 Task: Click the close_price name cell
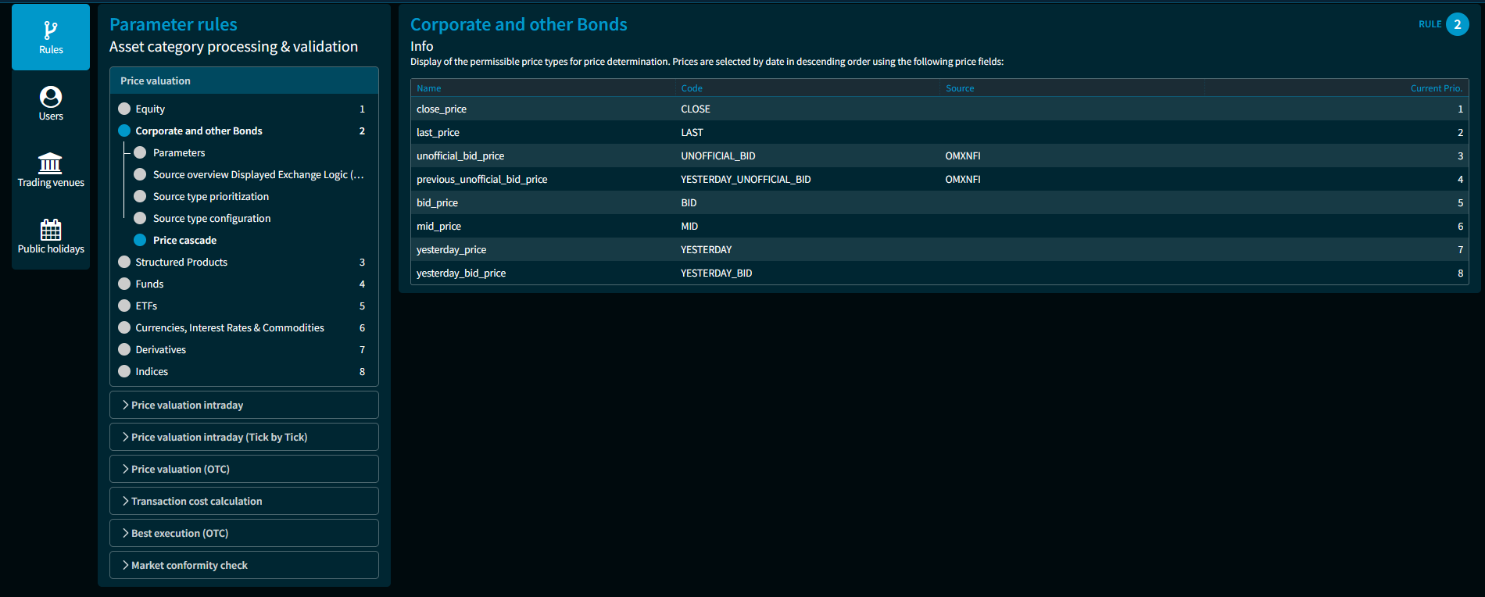click(x=442, y=109)
